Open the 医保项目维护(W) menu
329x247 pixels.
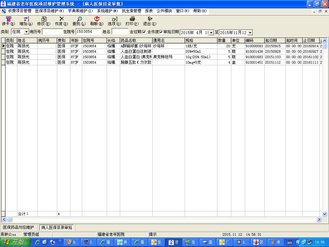(x=49, y=11)
